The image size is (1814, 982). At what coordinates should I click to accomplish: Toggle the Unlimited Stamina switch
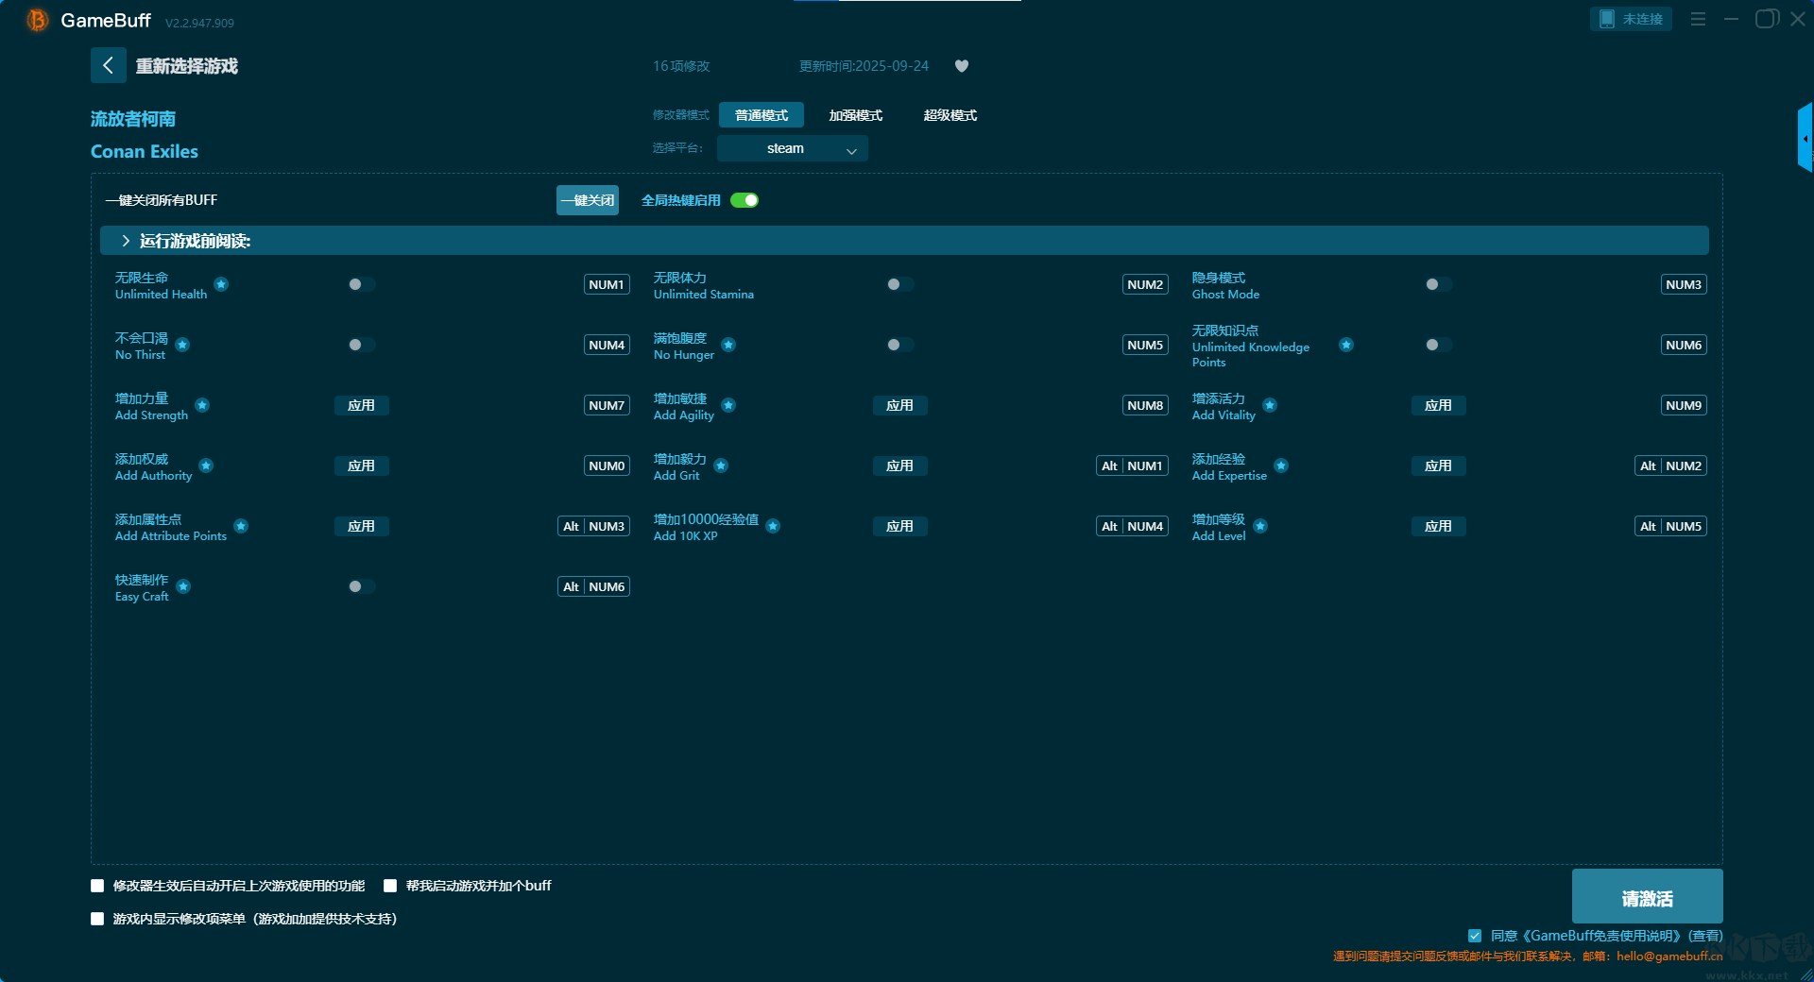pos(899,284)
